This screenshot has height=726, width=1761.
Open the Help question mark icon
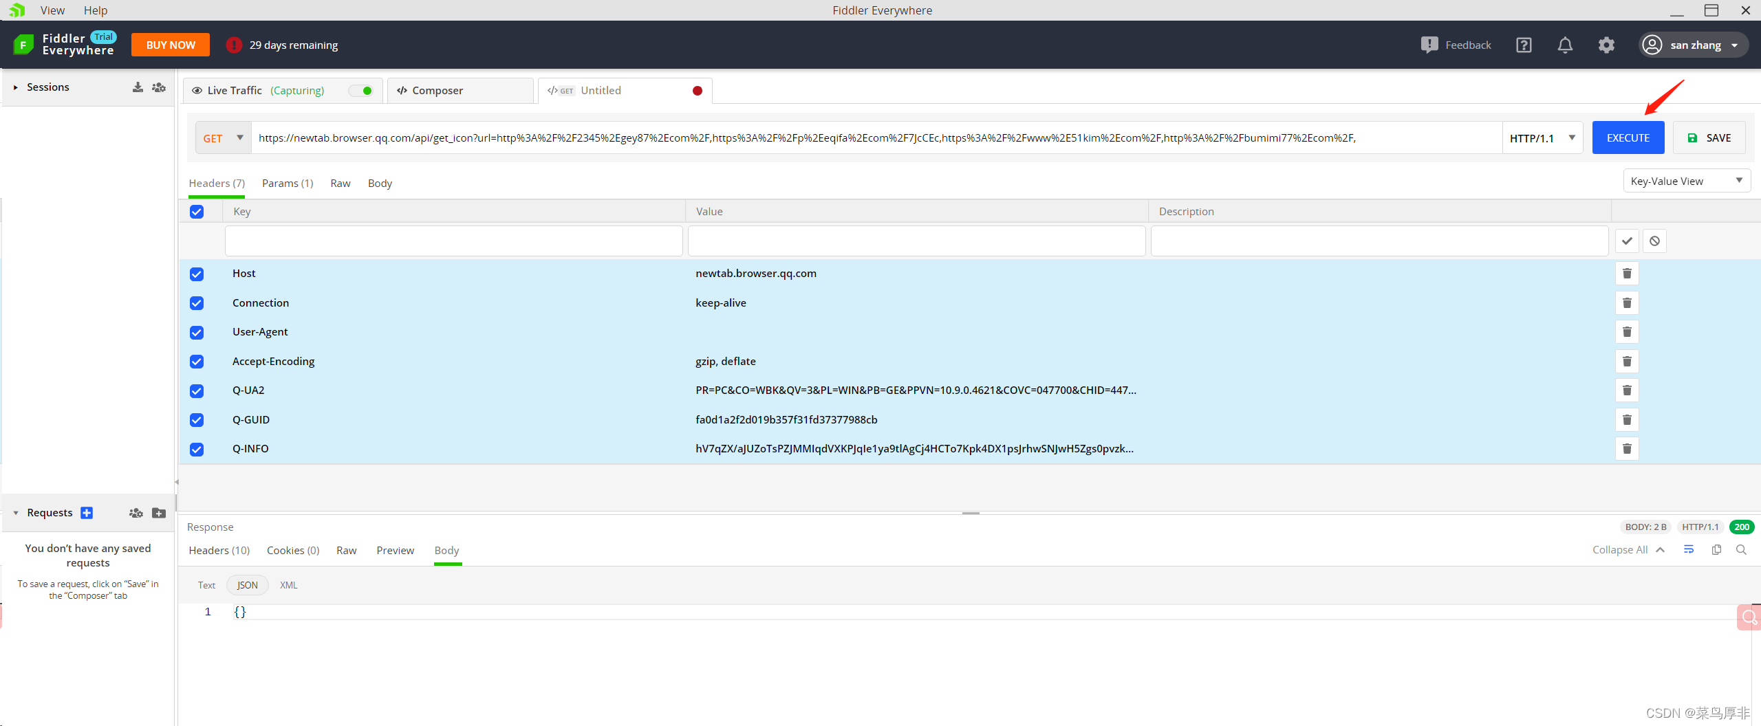point(1524,45)
